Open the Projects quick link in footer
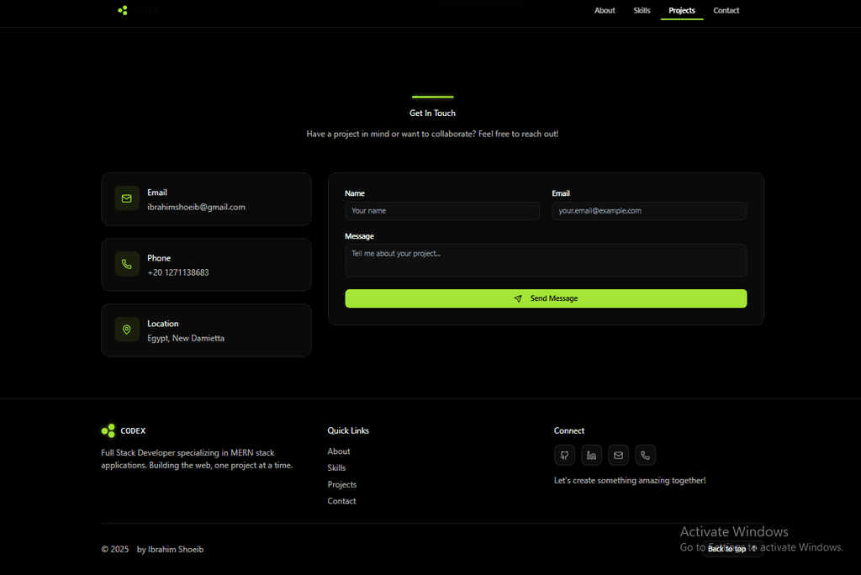Screen dimensions: 861x575 341,484
